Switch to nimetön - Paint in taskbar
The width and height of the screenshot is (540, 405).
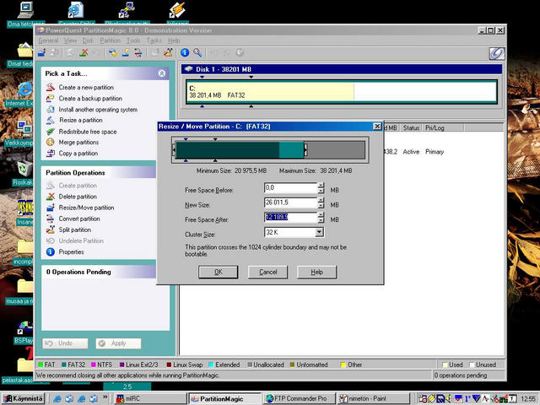(373, 398)
